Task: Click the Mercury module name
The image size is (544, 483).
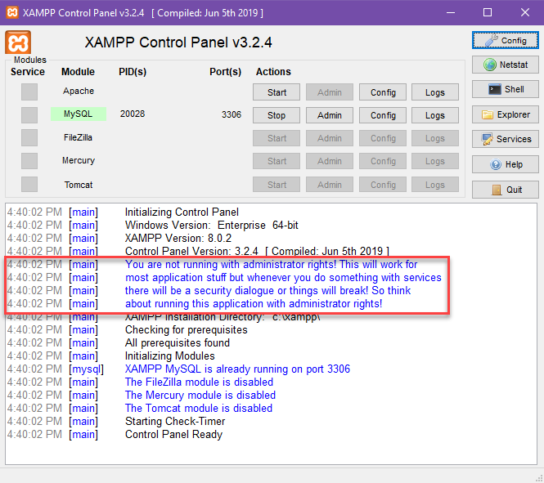Action: (x=79, y=160)
